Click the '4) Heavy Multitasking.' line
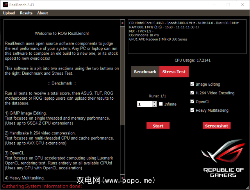Image resolution: width=250 pixels, height=190 pixels. coord(25,178)
